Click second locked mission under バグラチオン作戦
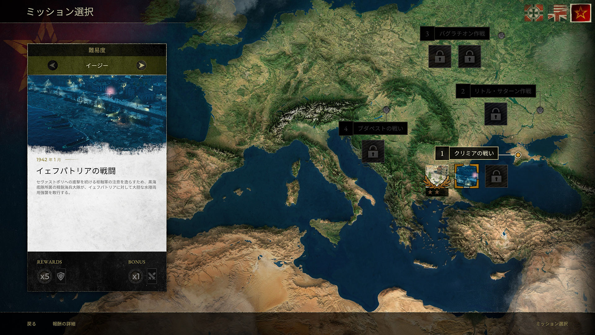Screen dimensions: 595x335 469,56
